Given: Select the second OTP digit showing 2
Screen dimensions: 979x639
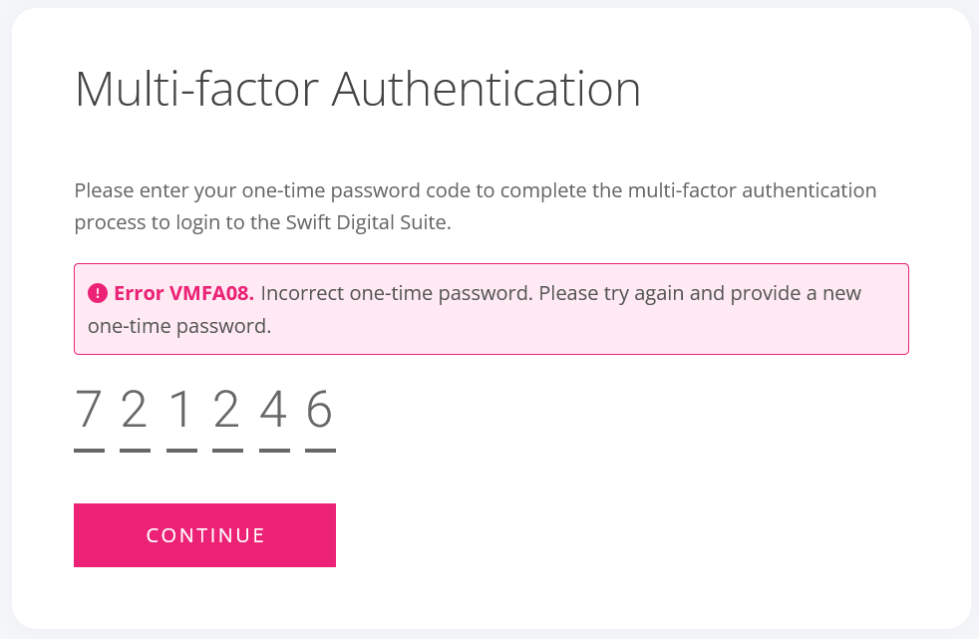Looking at the screenshot, I should pyautogui.click(x=133, y=409).
